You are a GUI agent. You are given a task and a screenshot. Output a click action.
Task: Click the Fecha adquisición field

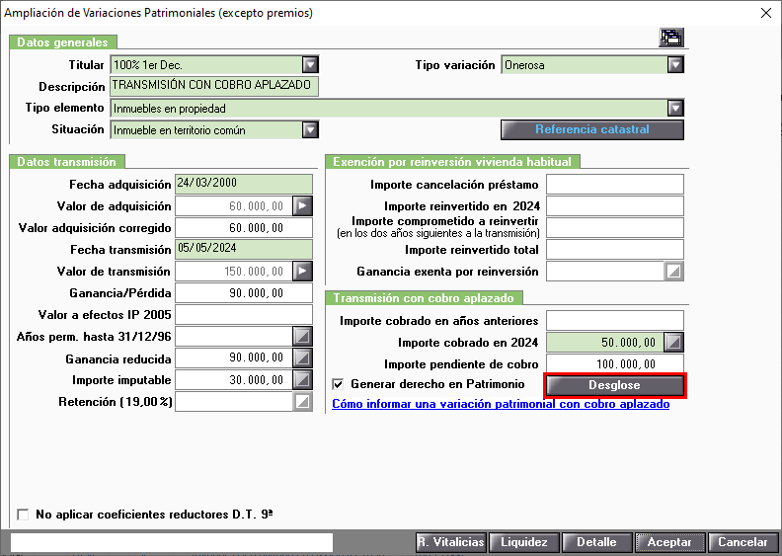tap(244, 184)
